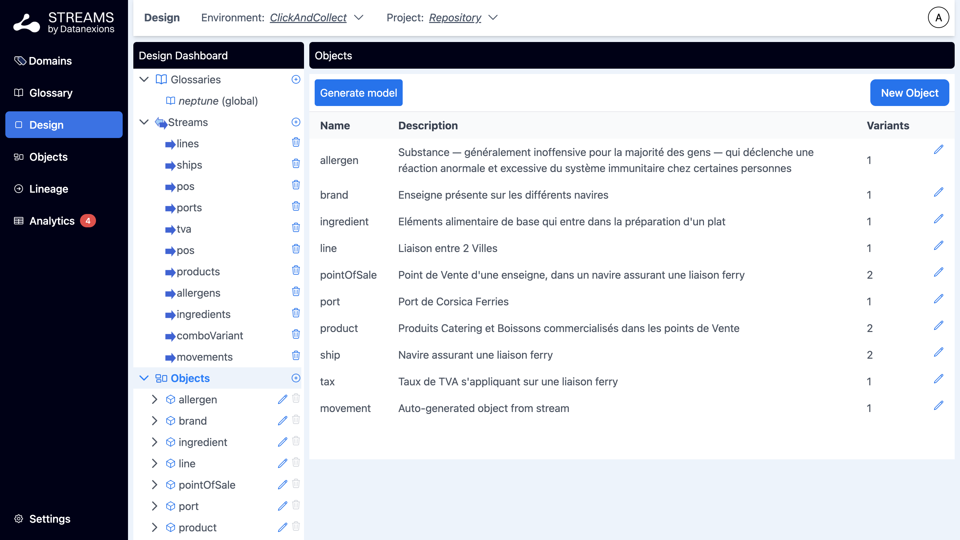The image size is (960, 540).
Task: Click the add Streams plus icon
Action: (296, 122)
